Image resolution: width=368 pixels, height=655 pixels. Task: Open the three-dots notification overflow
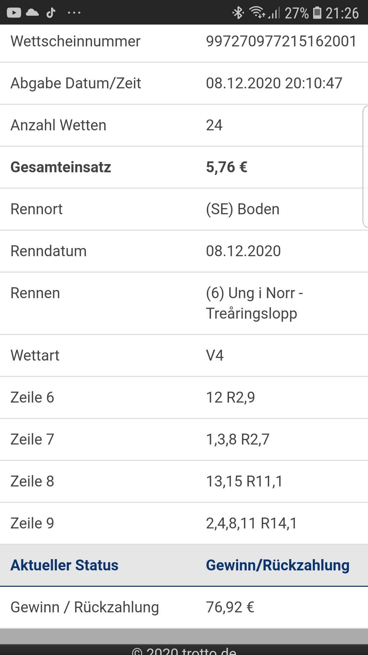(x=74, y=13)
